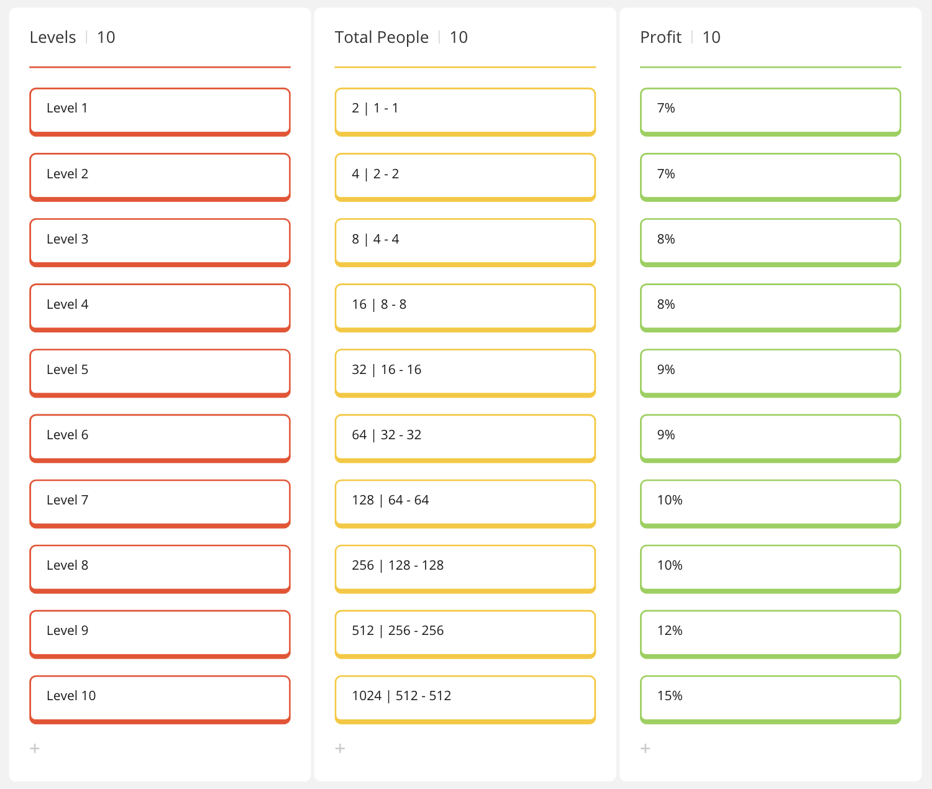Add a card to the Levels column
This screenshot has height=789, width=932.
coord(35,748)
